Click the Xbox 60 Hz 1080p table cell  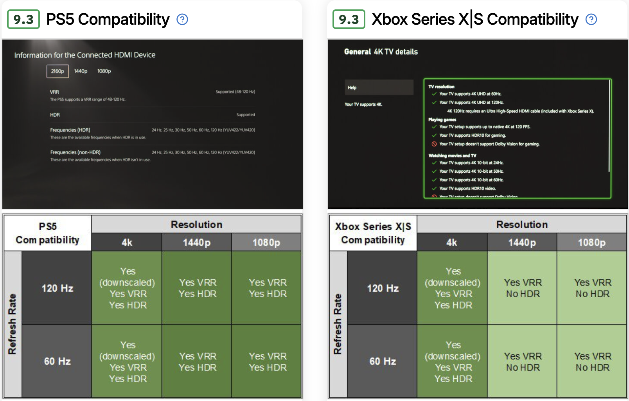pyautogui.click(x=592, y=361)
